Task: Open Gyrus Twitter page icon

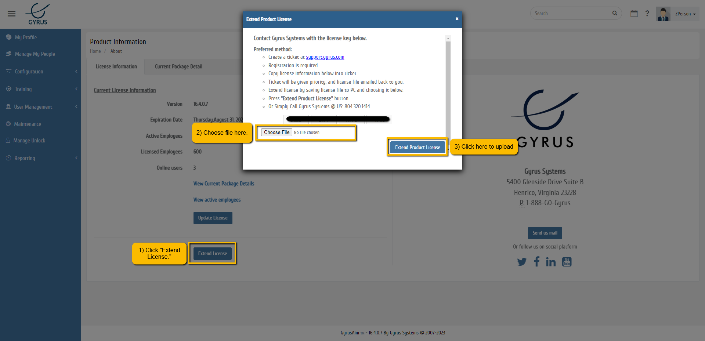Action: pos(521,262)
